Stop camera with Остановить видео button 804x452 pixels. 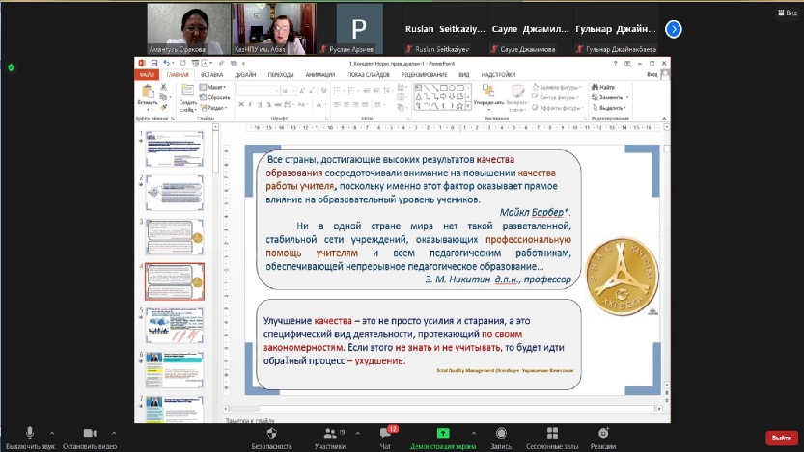coord(90,435)
